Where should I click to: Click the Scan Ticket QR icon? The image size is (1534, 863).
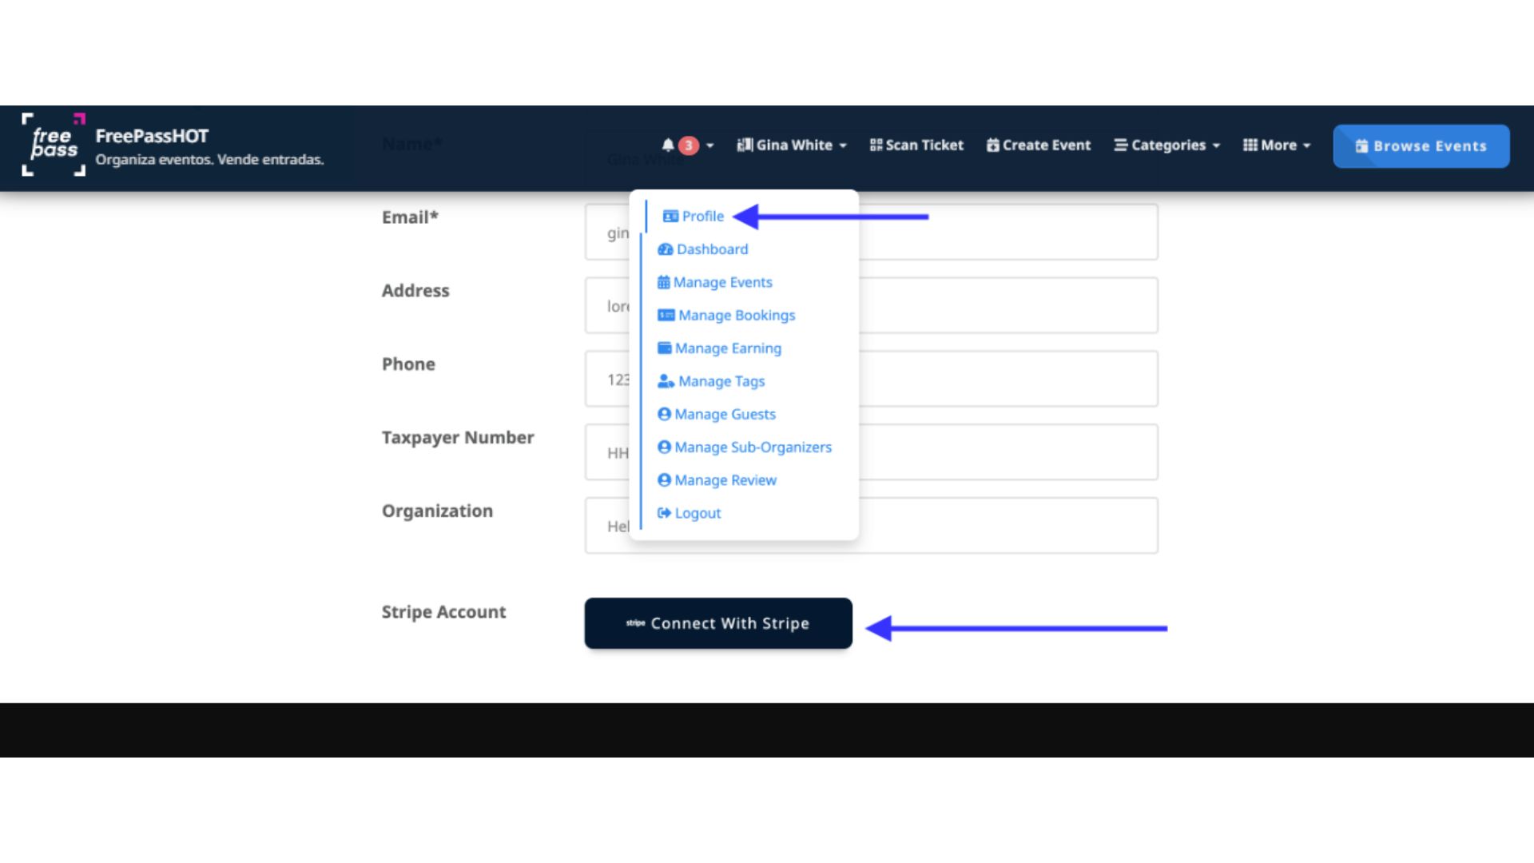pyautogui.click(x=876, y=145)
